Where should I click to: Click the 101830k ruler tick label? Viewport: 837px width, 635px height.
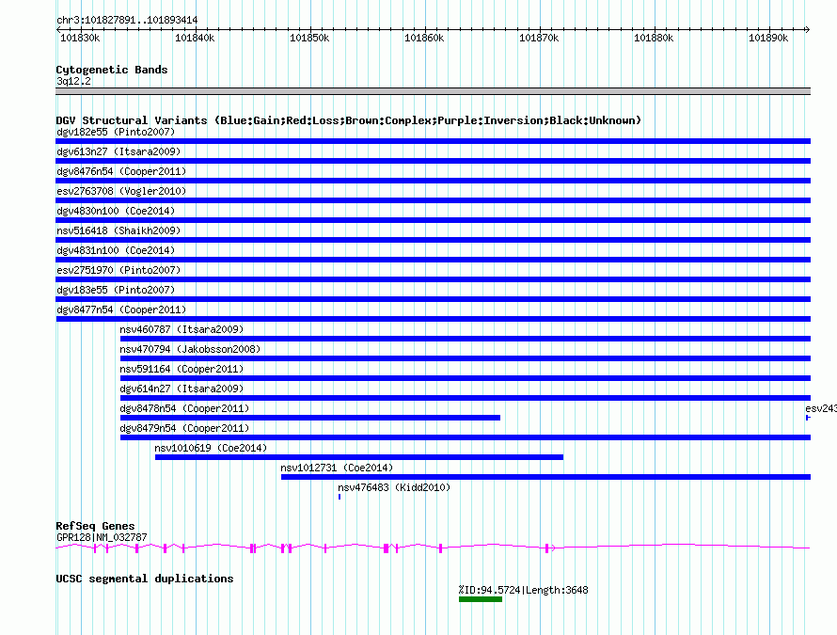click(80, 38)
